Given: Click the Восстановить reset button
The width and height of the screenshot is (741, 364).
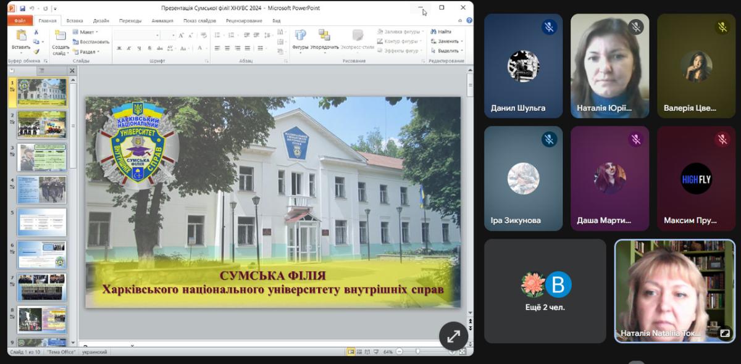Looking at the screenshot, I should coord(90,41).
